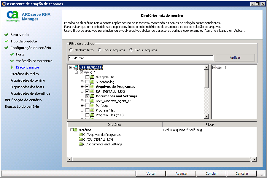Screen dimensions: 267x178
Task: Click the file filter text field
Action: [141, 58]
